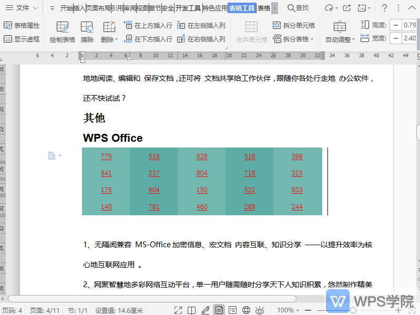The width and height of the screenshot is (420, 315).
Task: Toggle Show Gridlines (显示虚框)
Action: click(22, 39)
